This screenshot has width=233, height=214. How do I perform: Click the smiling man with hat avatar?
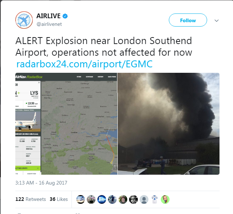coord(123,199)
